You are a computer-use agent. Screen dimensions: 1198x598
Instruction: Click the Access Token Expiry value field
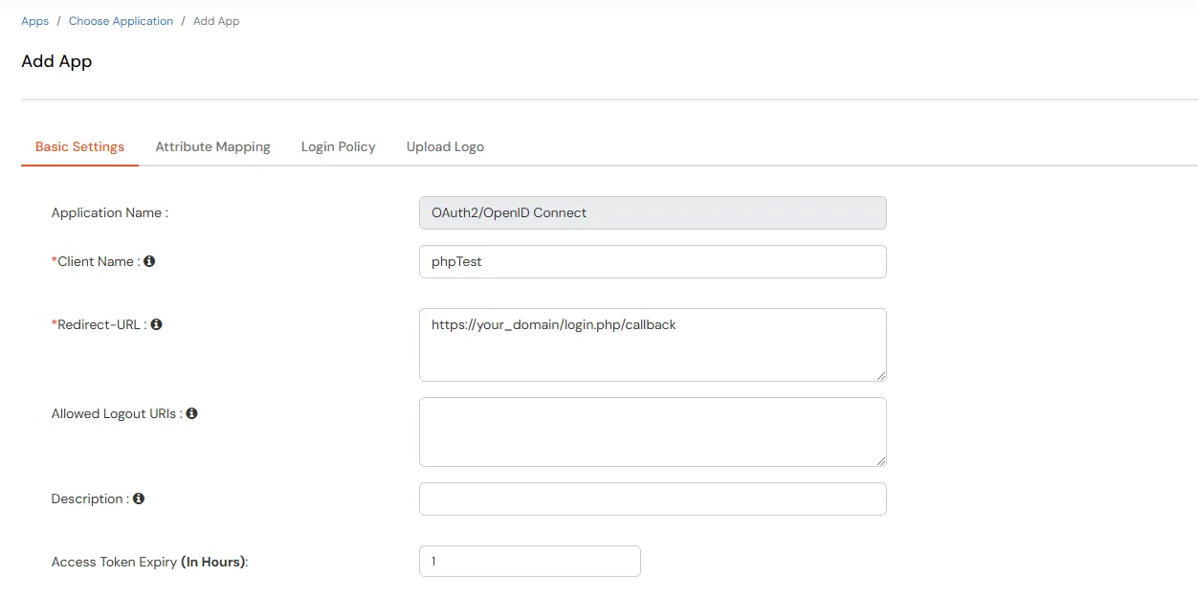[529, 561]
